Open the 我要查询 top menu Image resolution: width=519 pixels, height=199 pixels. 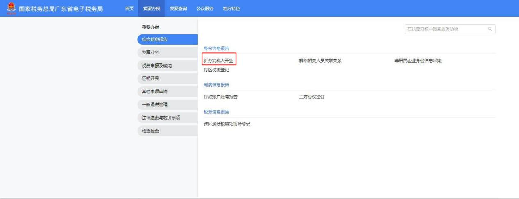(x=178, y=9)
